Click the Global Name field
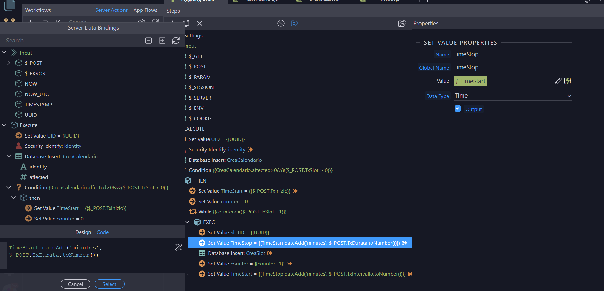Image resolution: width=604 pixels, height=291 pixels. coord(512,67)
